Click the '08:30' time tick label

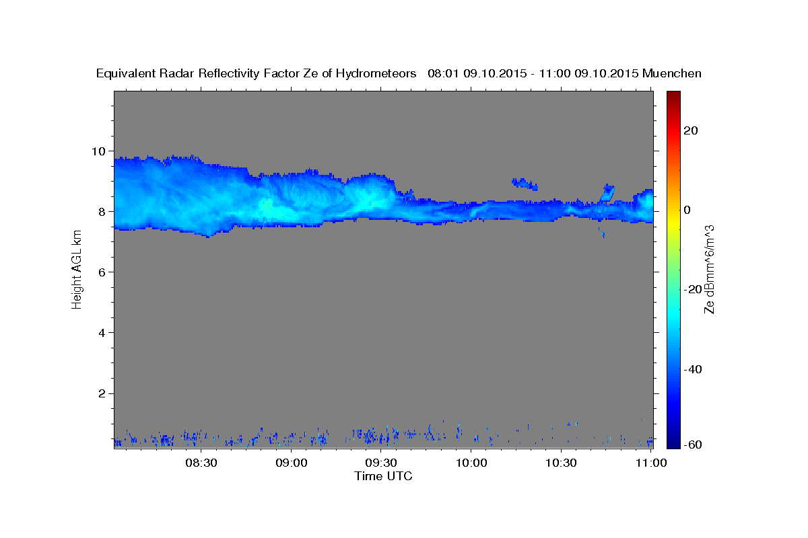201,463
